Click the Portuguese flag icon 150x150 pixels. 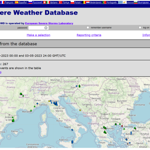(104, 2)
